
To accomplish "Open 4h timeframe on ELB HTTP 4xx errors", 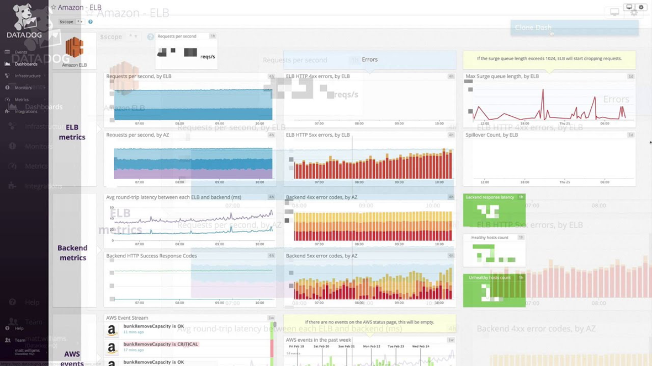I will (x=450, y=77).
